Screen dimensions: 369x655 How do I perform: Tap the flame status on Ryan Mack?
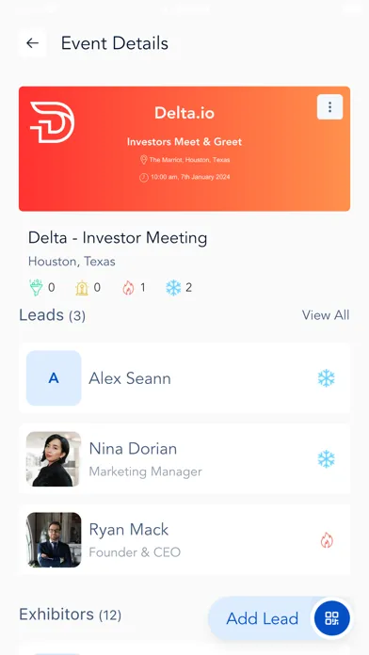tap(327, 539)
